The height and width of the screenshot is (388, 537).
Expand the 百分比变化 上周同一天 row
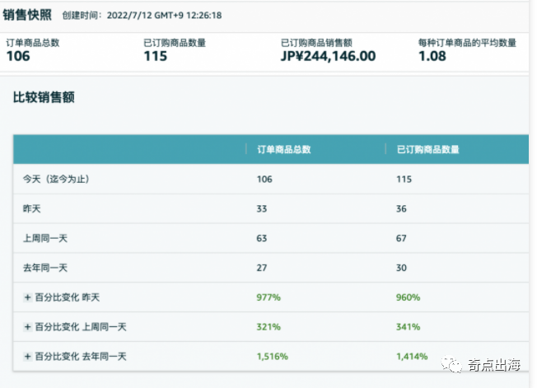[27, 327]
